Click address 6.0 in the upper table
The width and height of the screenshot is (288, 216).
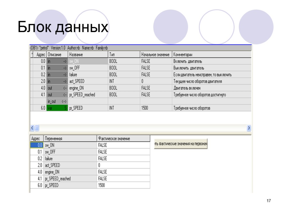click(40, 108)
